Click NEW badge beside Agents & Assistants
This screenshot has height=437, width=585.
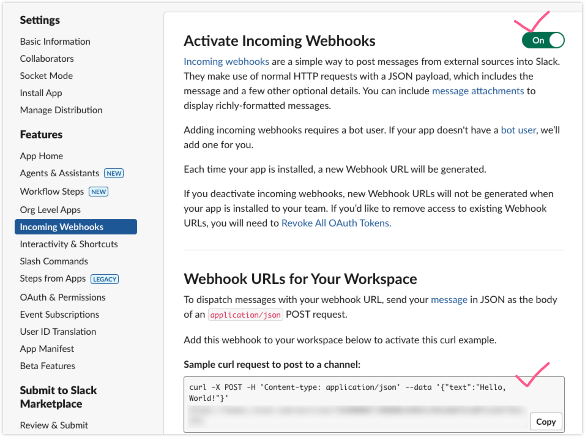(x=114, y=174)
